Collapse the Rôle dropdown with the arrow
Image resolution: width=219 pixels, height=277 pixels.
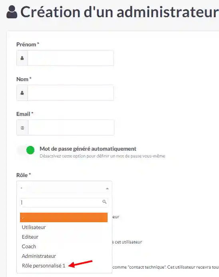click(x=107, y=189)
